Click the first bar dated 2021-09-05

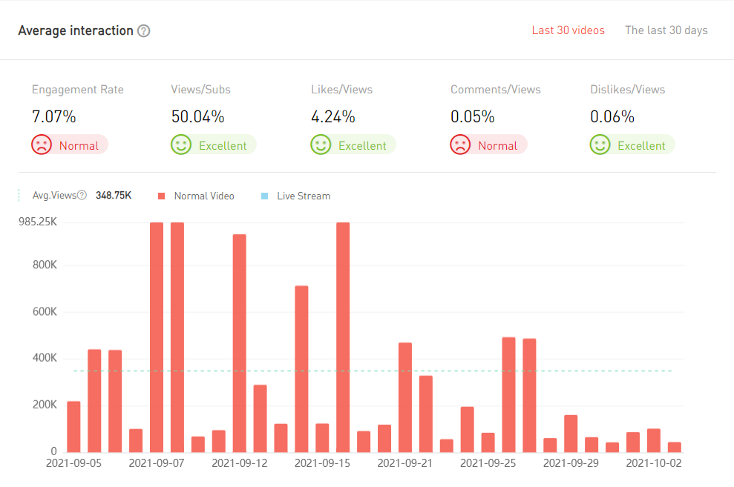click(x=73, y=426)
